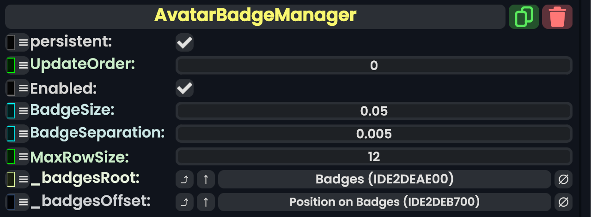
Task: Open the Position on Badges reference
Action: [384, 202]
